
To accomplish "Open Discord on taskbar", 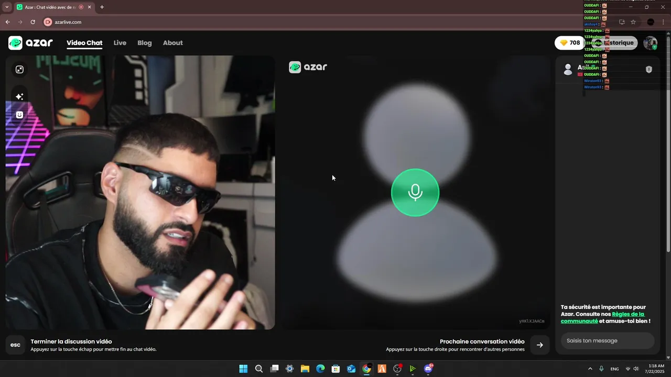I will 428,369.
